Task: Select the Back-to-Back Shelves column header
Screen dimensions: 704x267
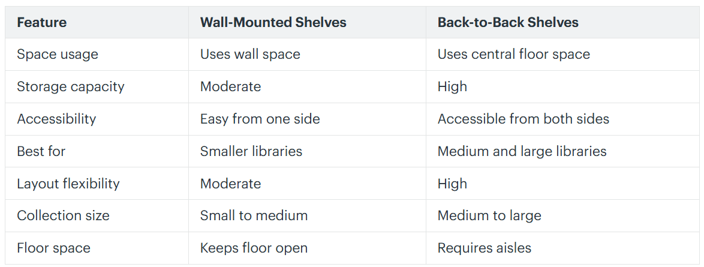Action: click(509, 22)
